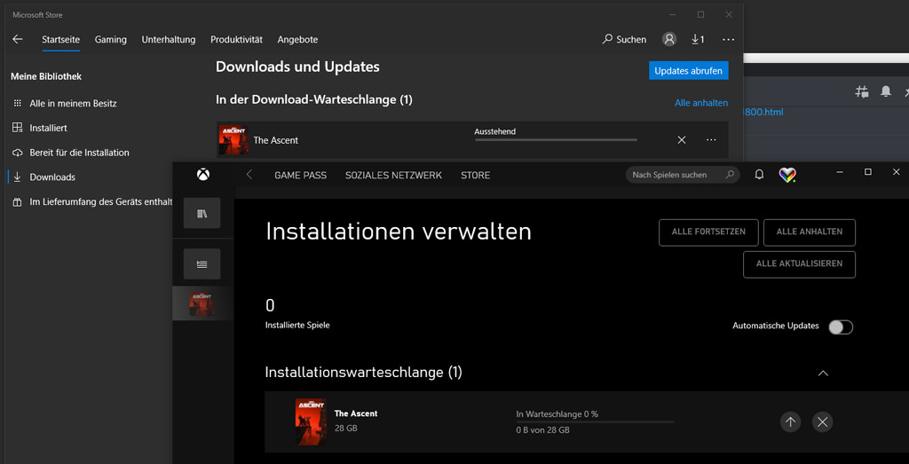Open the Startseite tab
Image resolution: width=909 pixels, height=464 pixels.
point(61,39)
